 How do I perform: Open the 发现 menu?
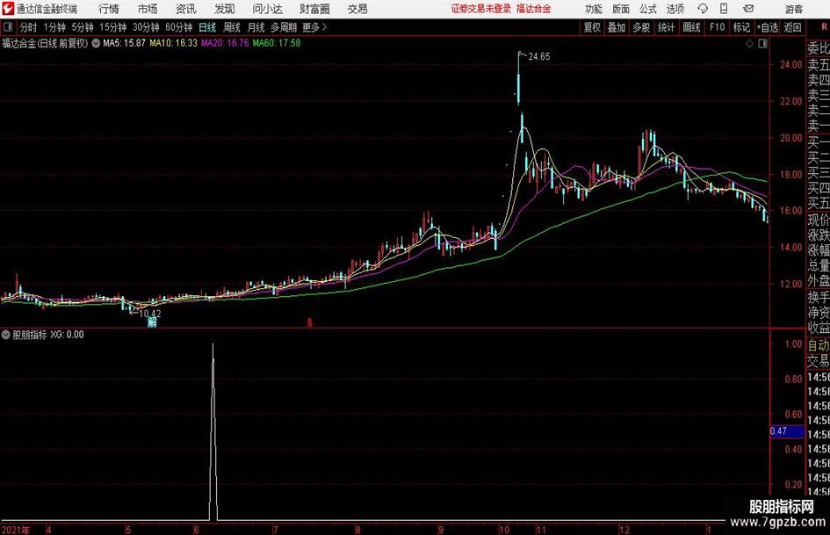[225, 9]
